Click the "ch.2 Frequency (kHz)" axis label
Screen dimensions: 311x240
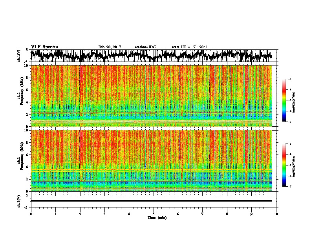click(x=20, y=156)
